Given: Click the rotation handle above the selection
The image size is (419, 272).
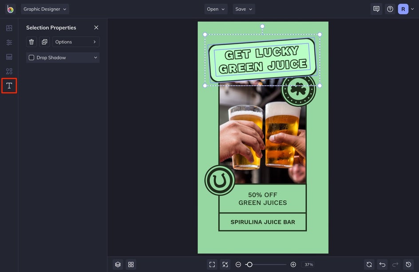Looking at the screenshot, I should click(x=262, y=26).
